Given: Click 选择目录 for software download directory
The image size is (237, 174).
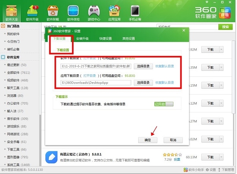Looking at the screenshot, I should click(143, 66).
